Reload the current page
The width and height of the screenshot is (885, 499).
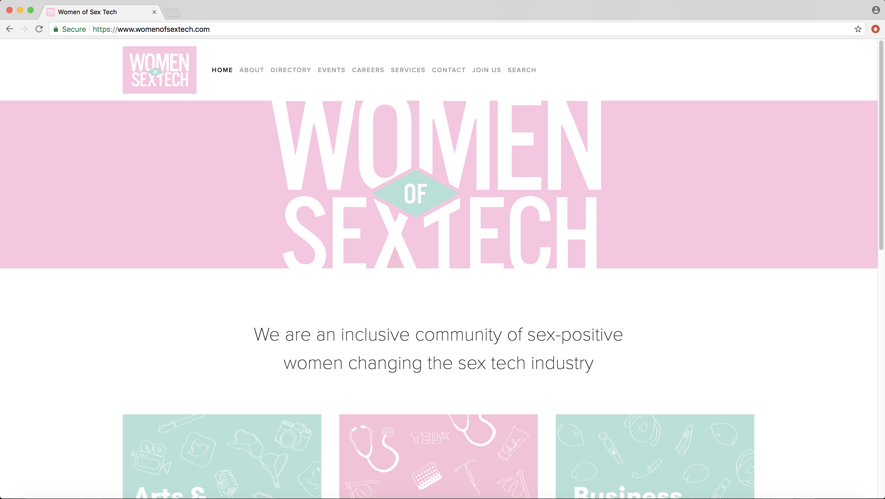[39, 29]
